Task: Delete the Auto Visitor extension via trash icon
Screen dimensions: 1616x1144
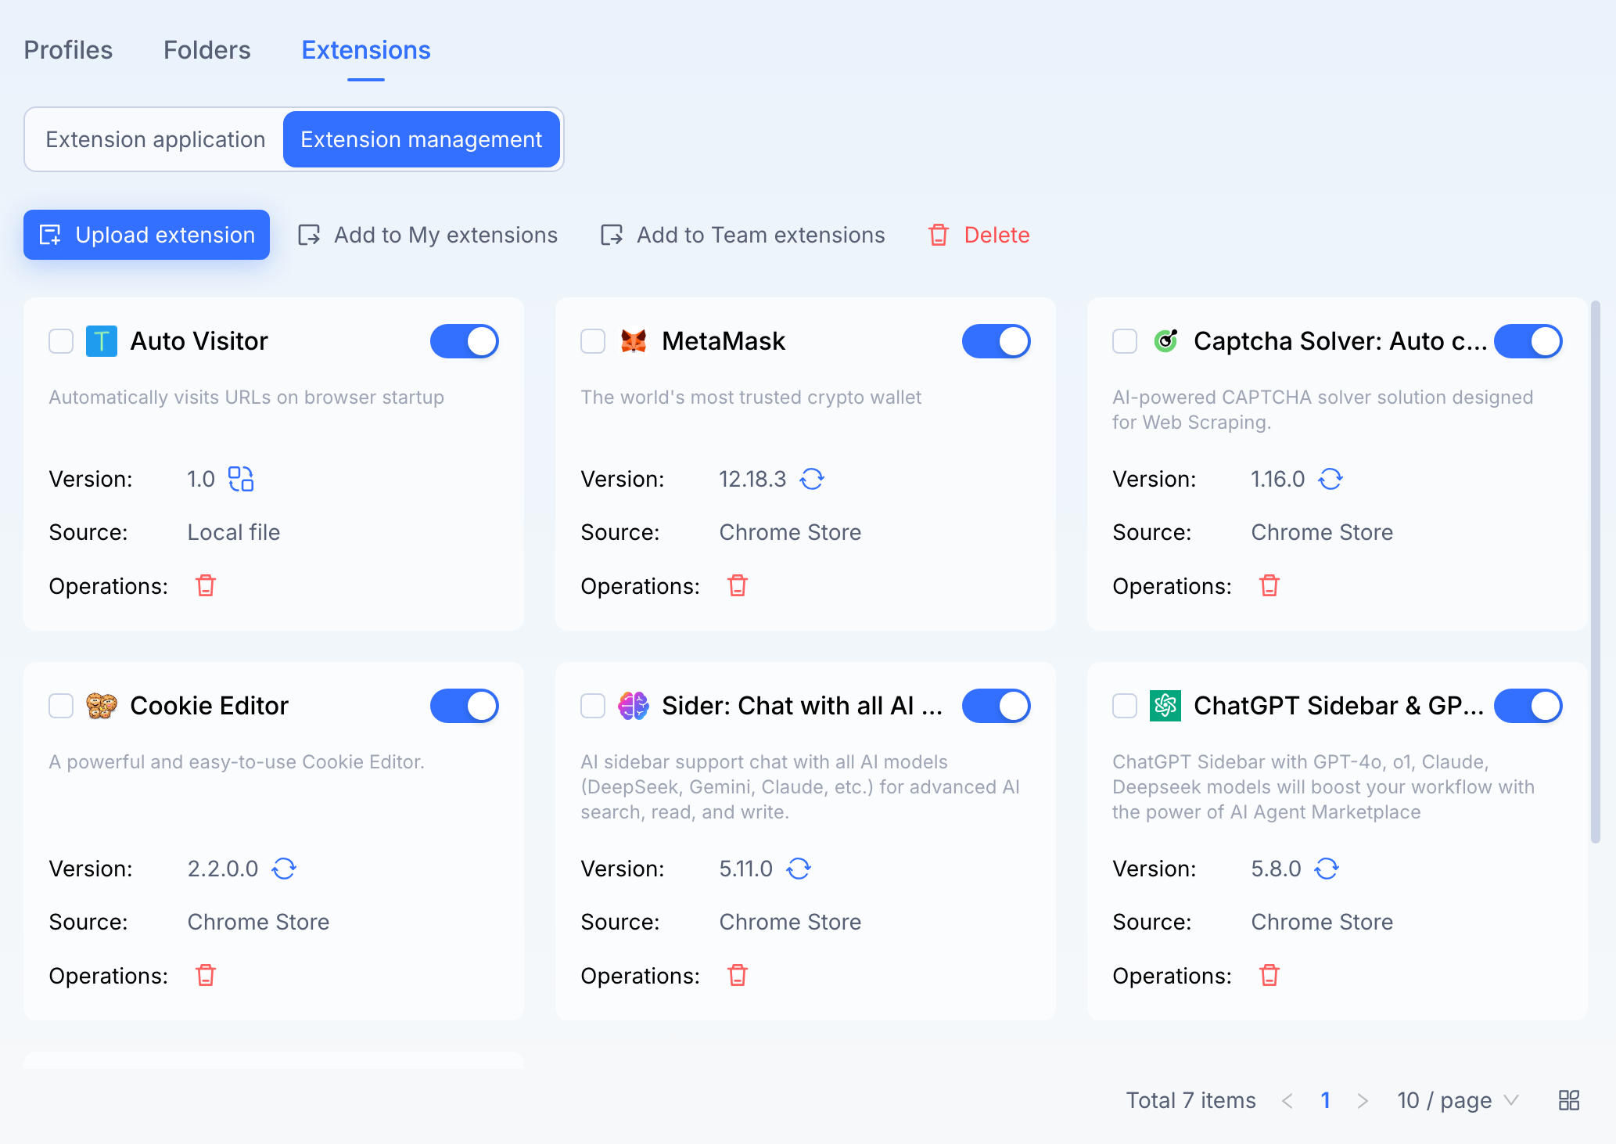Action: (206, 585)
